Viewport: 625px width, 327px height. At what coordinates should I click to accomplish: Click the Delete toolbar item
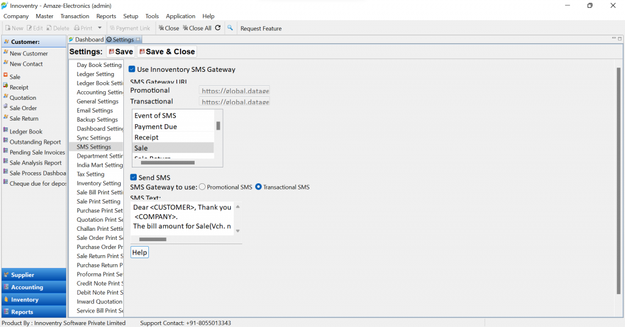pyautogui.click(x=58, y=28)
